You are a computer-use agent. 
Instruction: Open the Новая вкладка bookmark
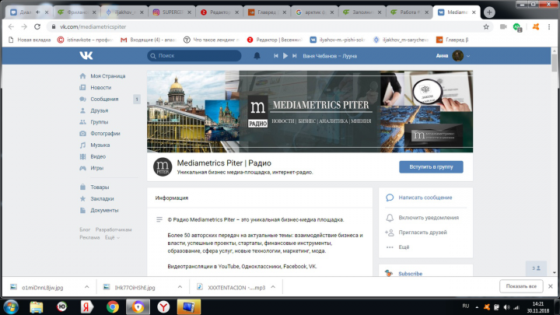point(30,40)
